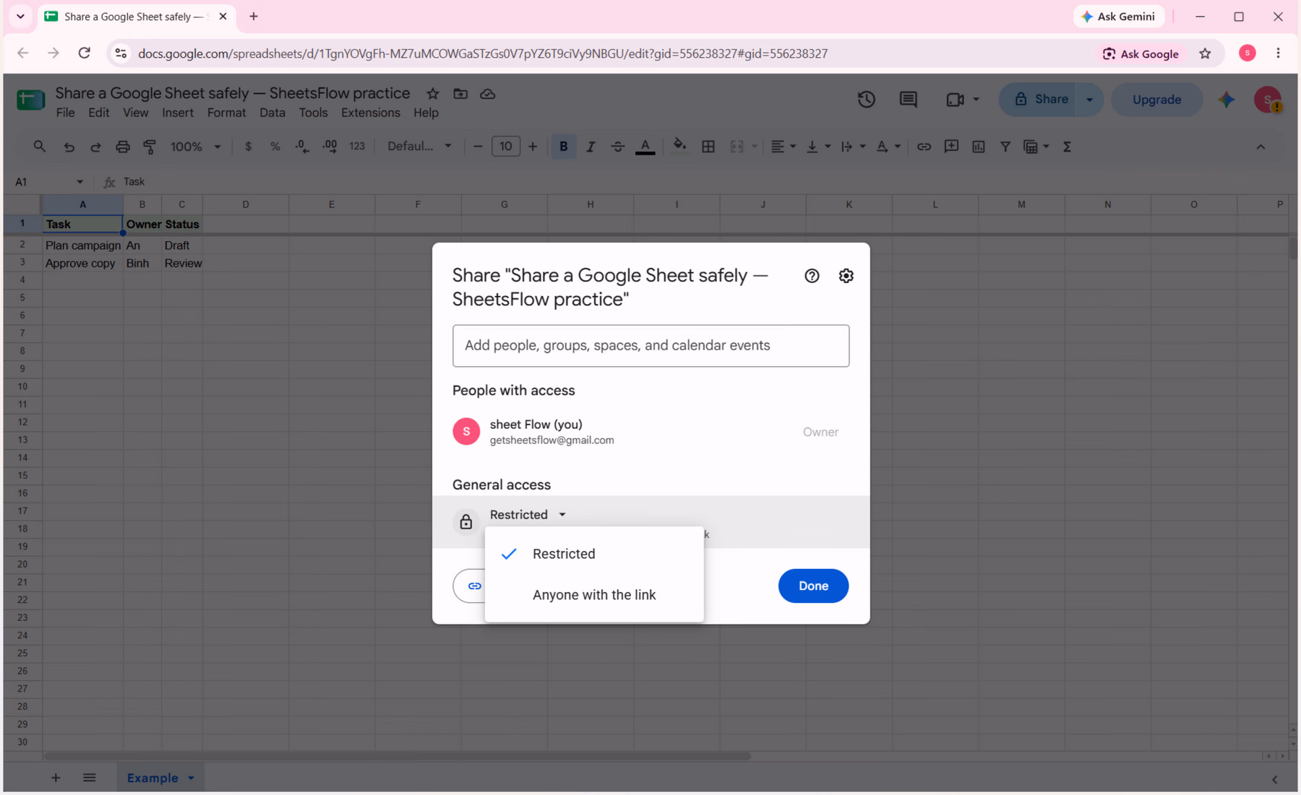This screenshot has width=1301, height=795.
Task: Click the move to folder icon
Action: click(460, 94)
